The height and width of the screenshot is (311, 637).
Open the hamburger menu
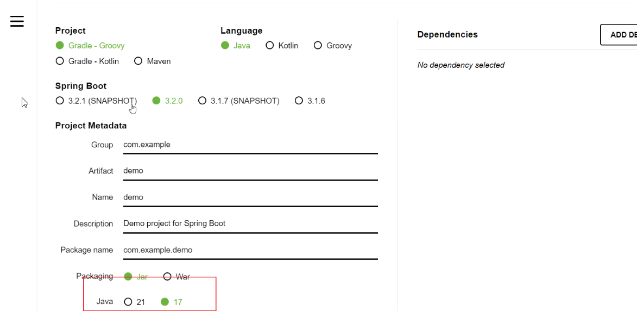click(x=17, y=21)
